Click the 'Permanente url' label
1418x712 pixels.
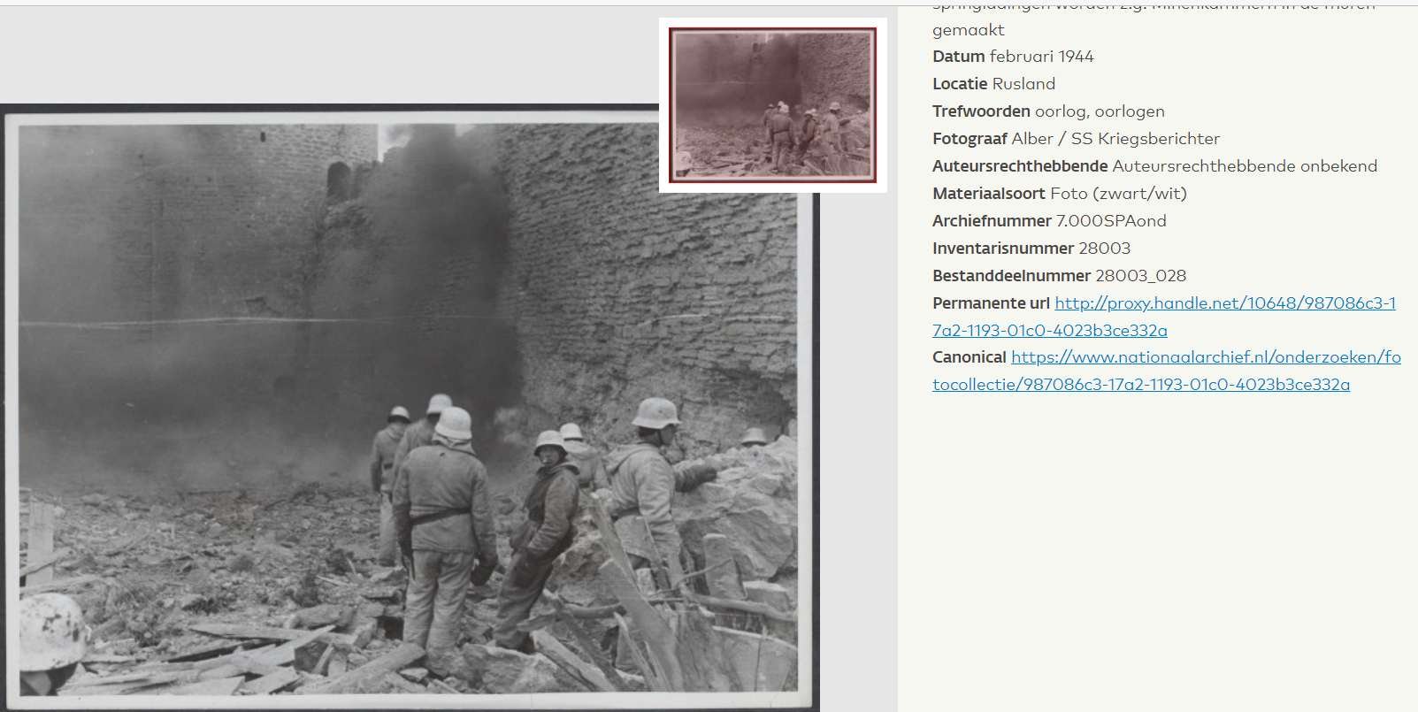(991, 303)
